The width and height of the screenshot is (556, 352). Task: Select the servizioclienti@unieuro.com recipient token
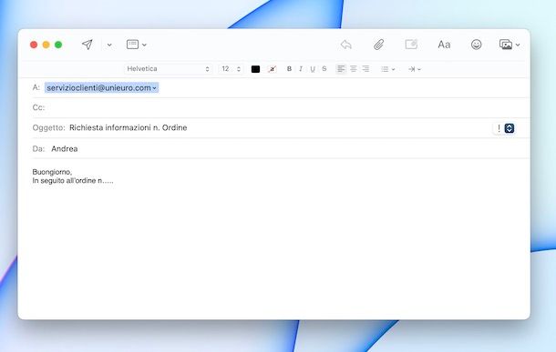(102, 87)
